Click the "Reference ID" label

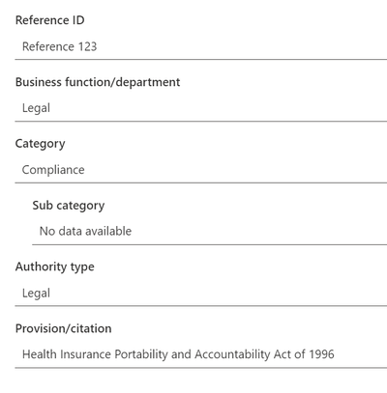tap(50, 20)
